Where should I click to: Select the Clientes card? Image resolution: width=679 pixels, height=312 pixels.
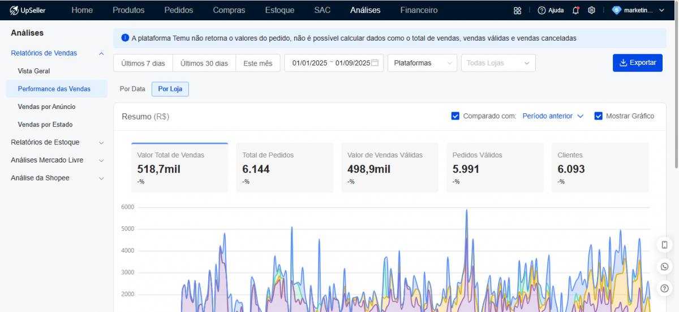(600, 168)
